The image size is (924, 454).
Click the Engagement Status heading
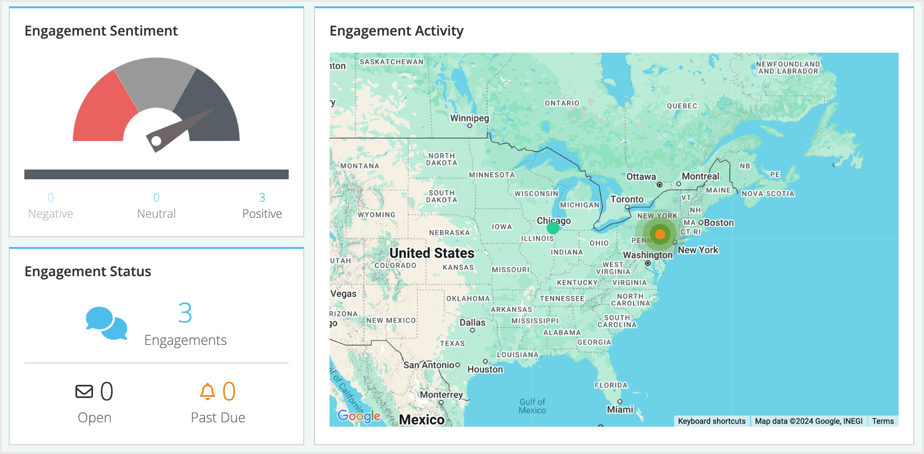coord(88,271)
